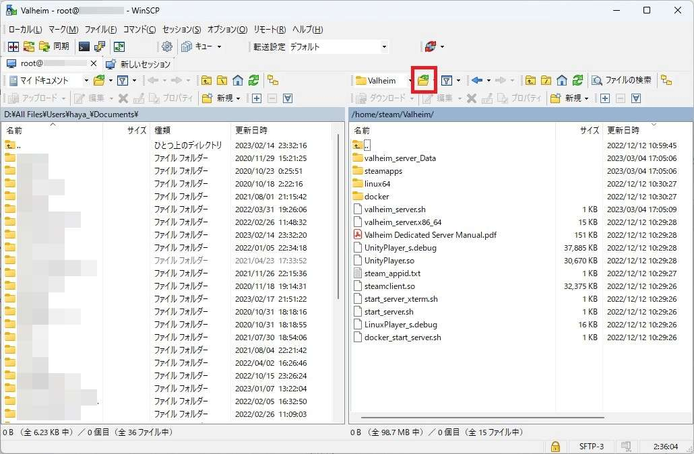694x454 pixels.
Task: Select the file docker_start_server.sh
Action: [403, 337]
